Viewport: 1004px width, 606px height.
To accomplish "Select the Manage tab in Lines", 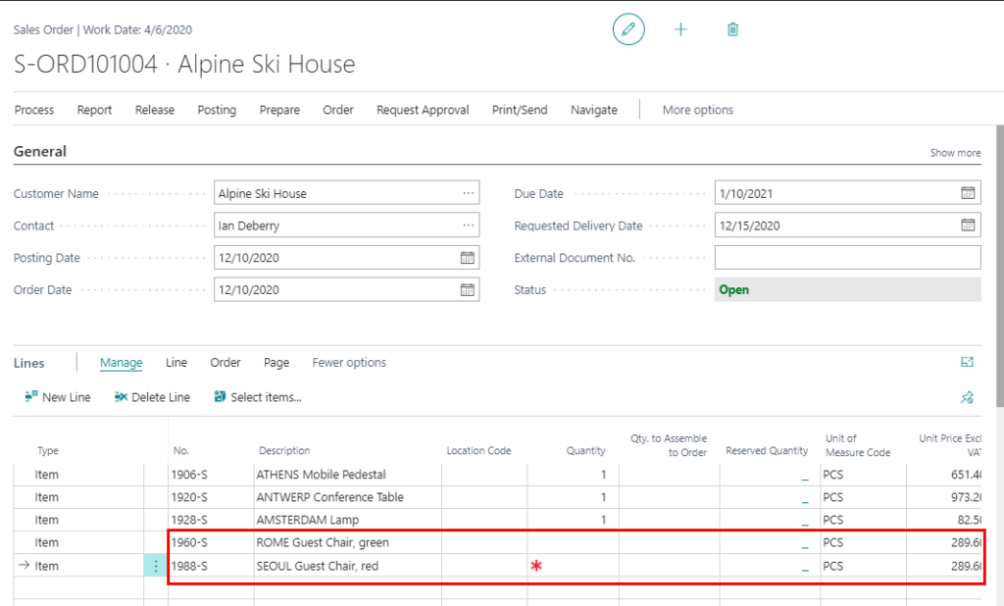I will pyautogui.click(x=121, y=363).
